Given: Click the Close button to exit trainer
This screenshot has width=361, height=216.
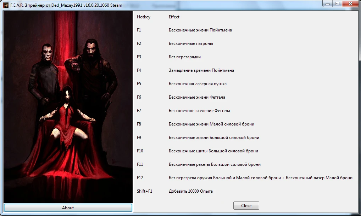Looking at the screenshot, I should pyautogui.click(x=246, y=205).
